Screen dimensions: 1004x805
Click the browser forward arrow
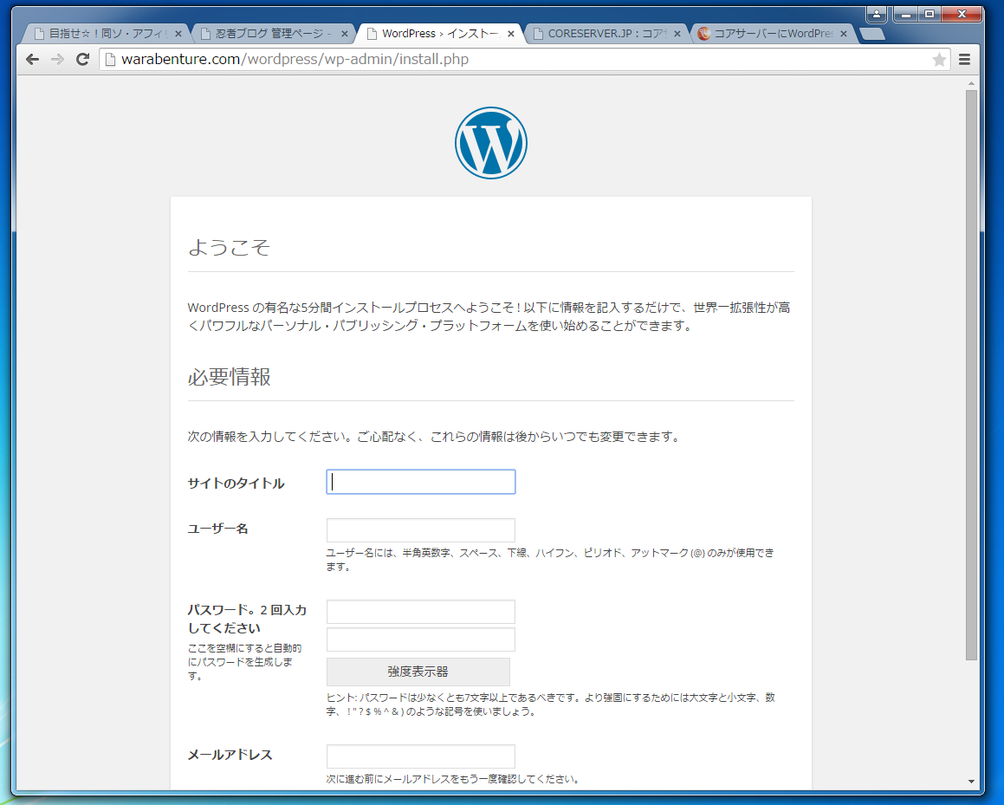click(x=58, y=60)
